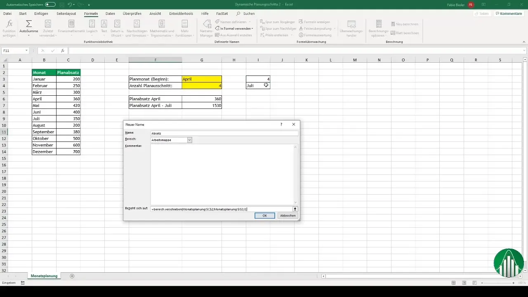Click Spur zum Vorgänger
Viewport: 528px width, 297px height.
(277, 21)
